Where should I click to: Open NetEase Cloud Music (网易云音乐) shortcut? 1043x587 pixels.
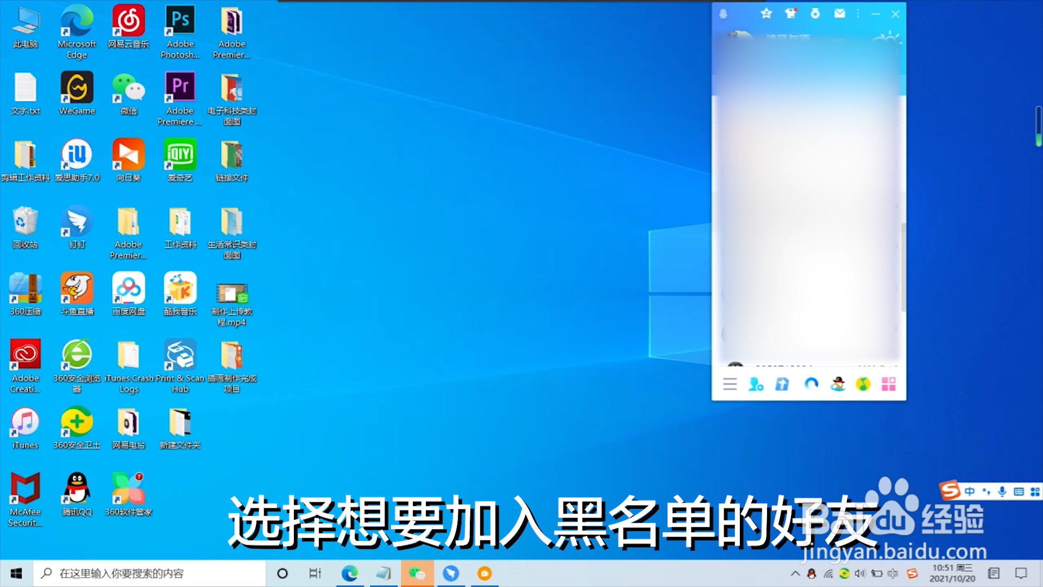pos(129,26)
